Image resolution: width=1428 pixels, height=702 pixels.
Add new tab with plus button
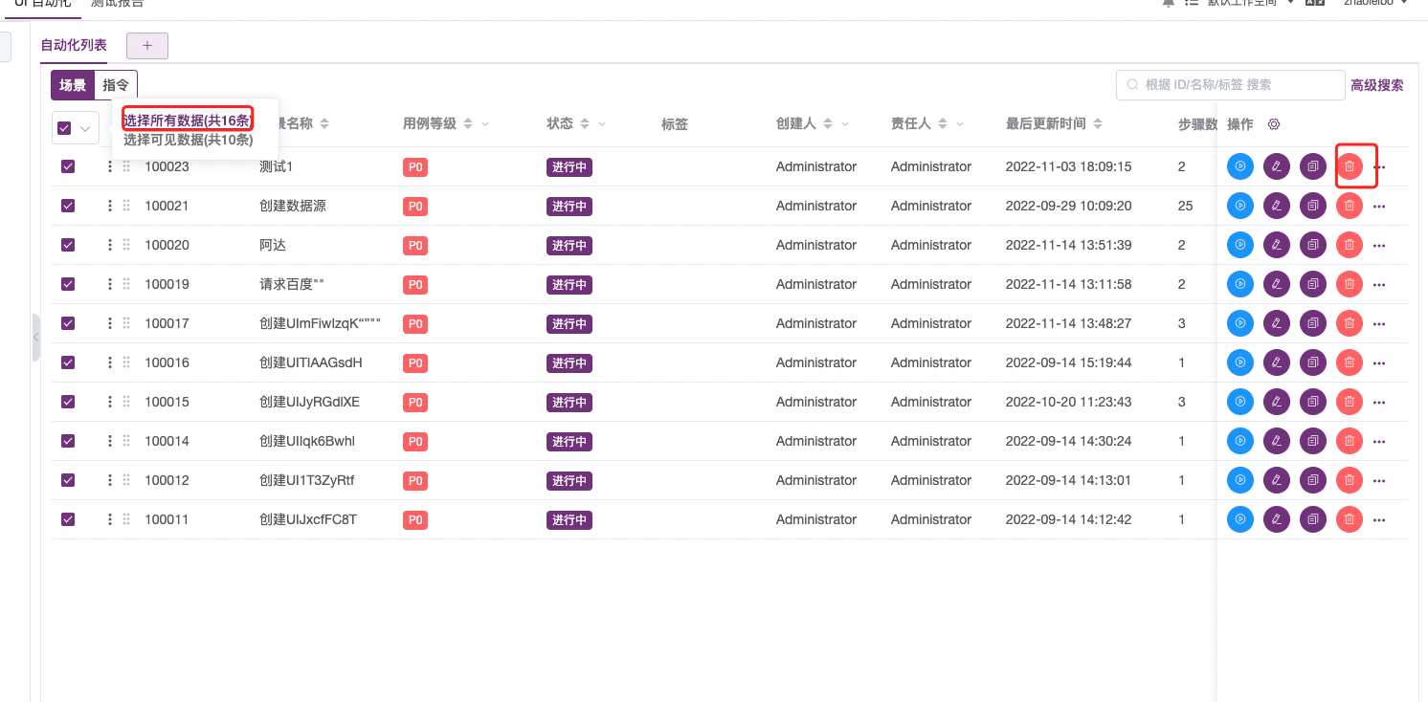click(x=147, y=45)
